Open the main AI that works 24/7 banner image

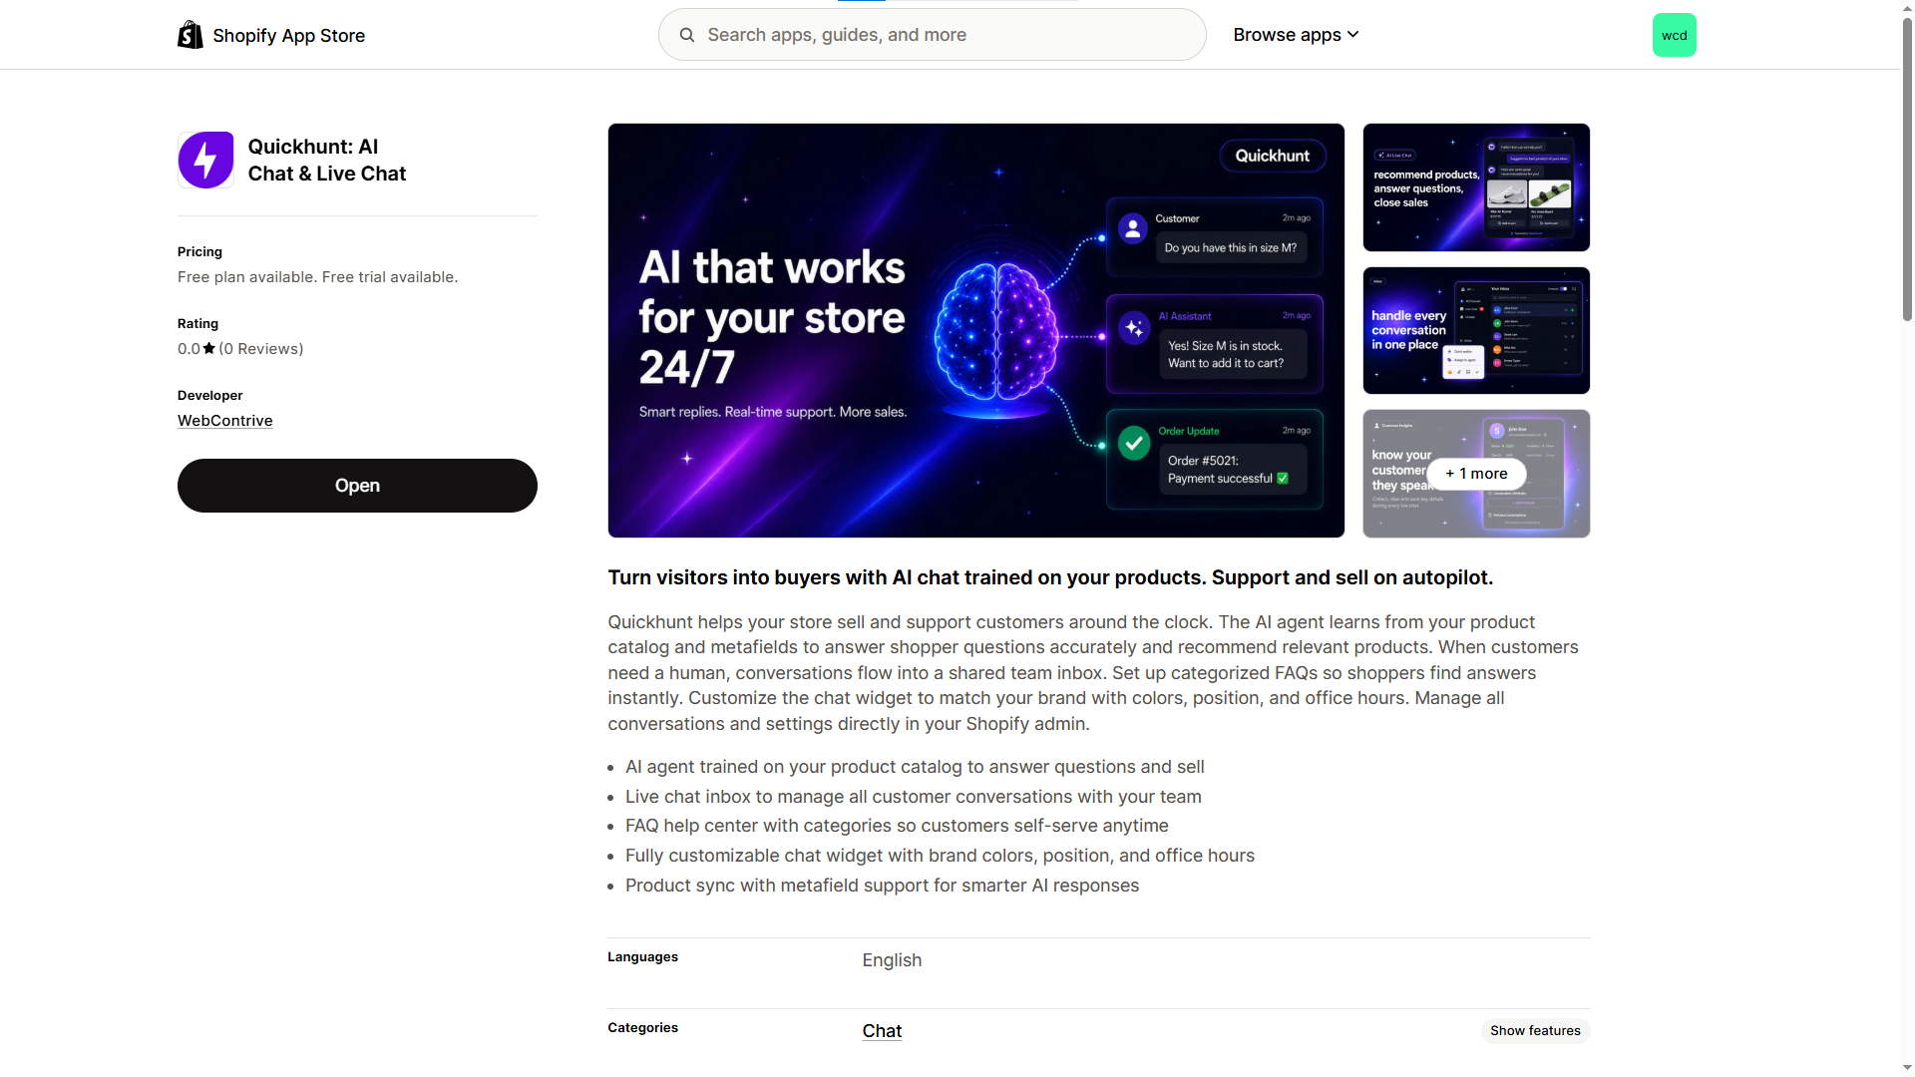tap(975, 330)
